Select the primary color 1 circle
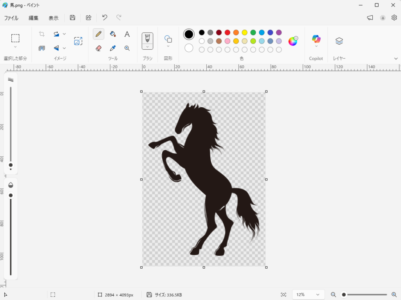The width and height of the screenshot is (401, 300). (x=189, y=34)
